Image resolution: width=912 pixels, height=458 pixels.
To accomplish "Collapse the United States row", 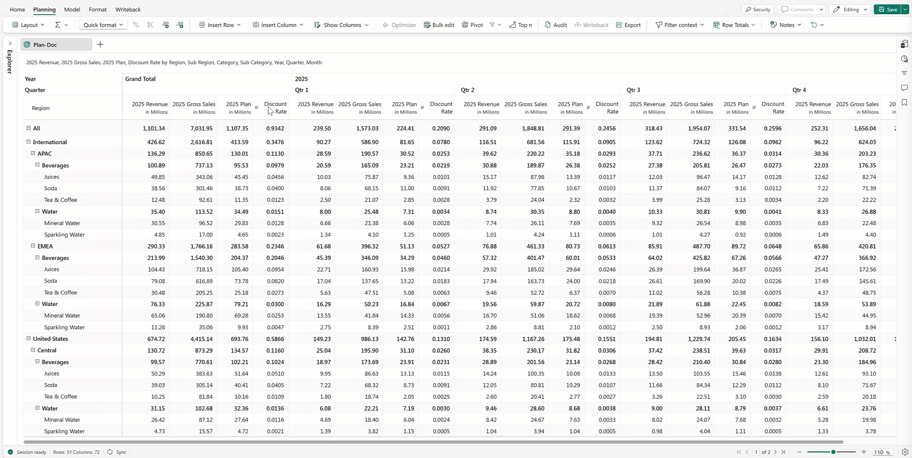I will [28, 339].
